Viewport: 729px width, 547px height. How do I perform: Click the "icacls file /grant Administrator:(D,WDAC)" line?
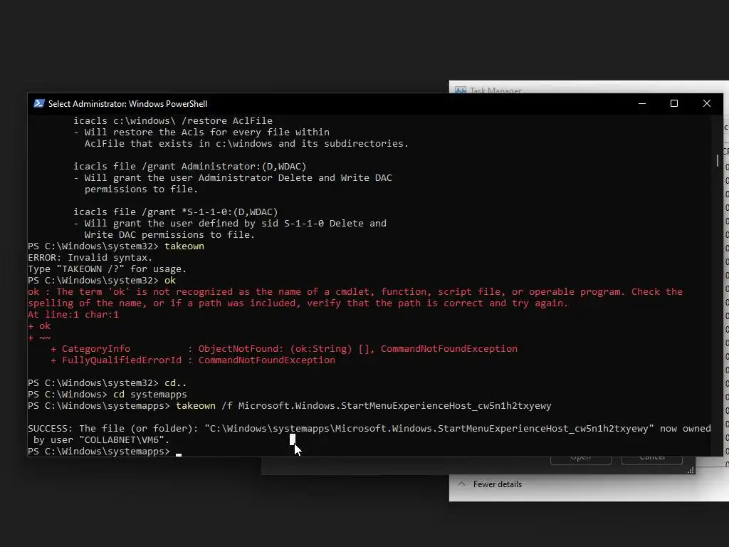pos(189,167)
